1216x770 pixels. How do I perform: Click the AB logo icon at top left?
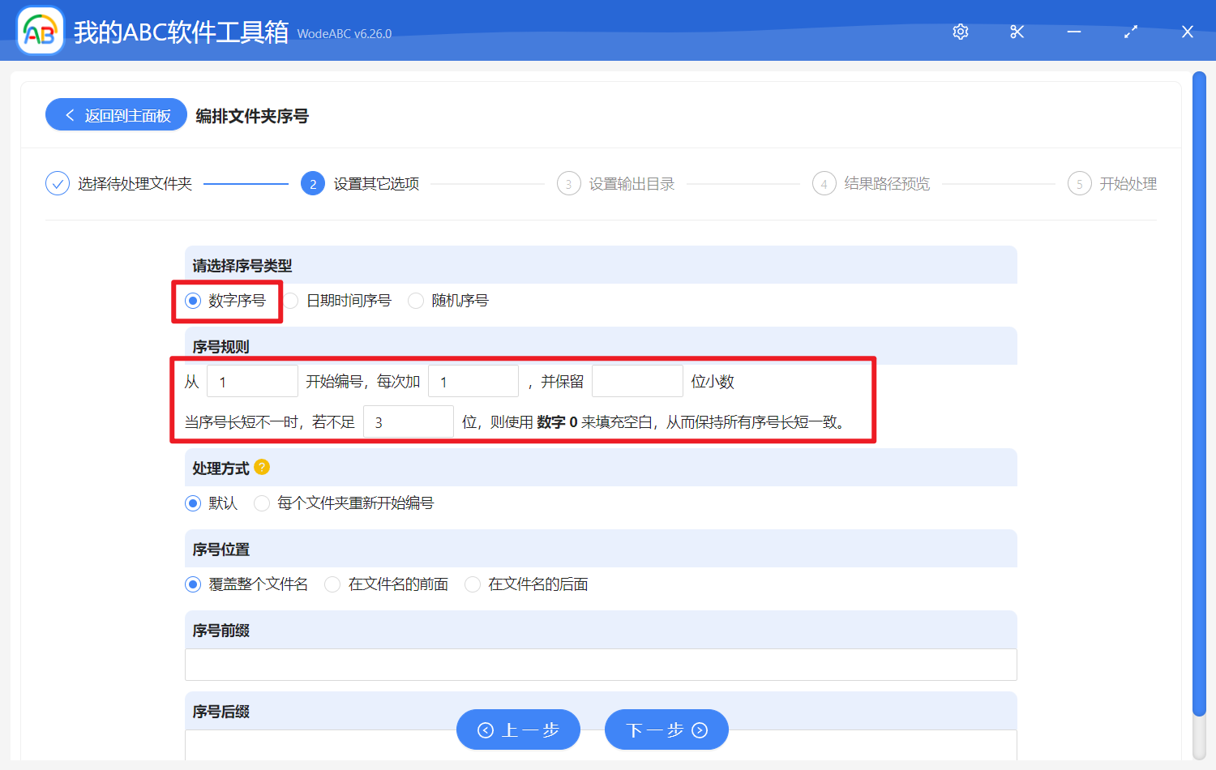point(40,30)
